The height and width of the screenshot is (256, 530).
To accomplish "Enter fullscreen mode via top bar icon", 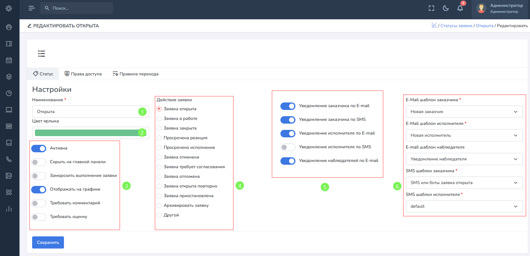I will coord(431,8).
